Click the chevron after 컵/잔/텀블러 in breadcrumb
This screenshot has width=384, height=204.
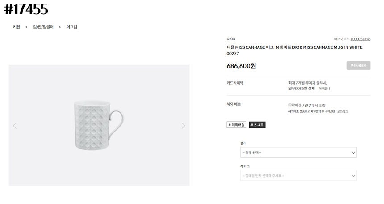(x=60, y=27)
